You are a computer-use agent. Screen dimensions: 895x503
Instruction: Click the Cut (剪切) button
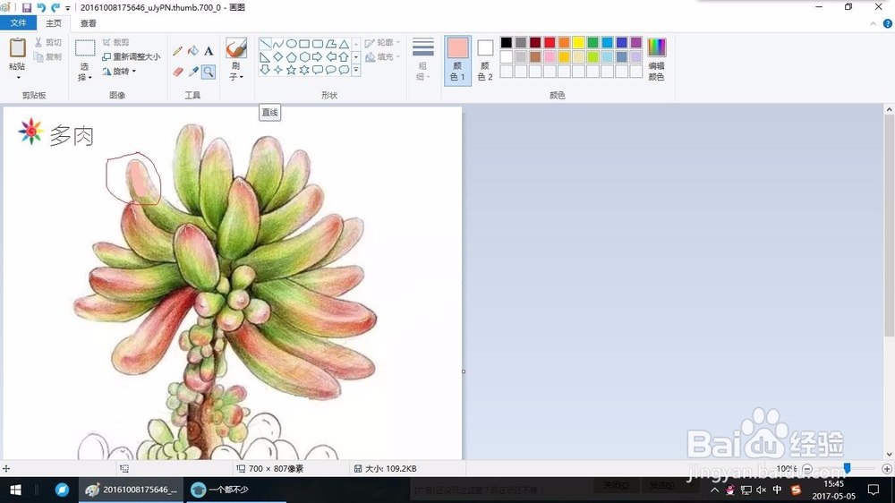[x=47, y=42]
